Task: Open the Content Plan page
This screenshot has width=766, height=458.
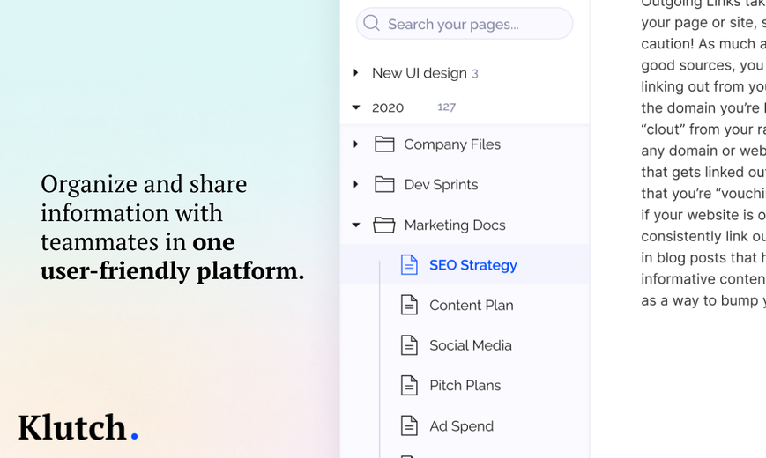Action: [x=472, y=305]
